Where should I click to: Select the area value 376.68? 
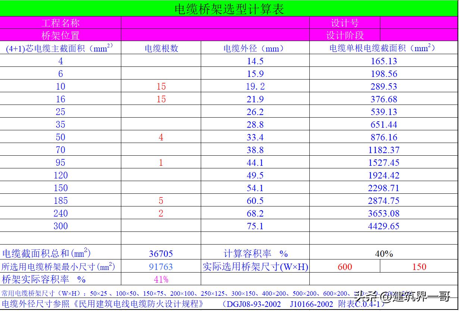pos(384,99)
